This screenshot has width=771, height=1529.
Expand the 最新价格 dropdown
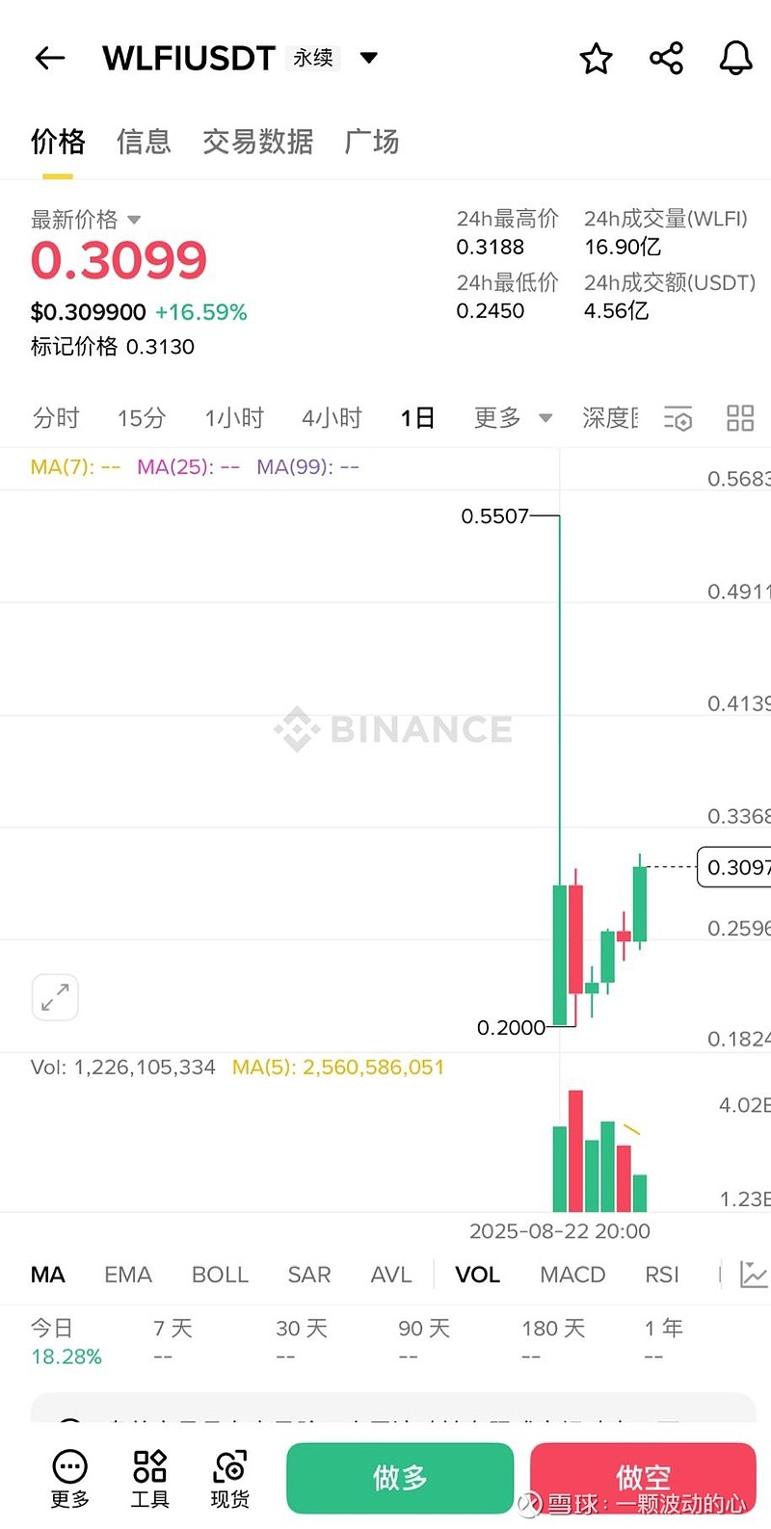(134, 221)
